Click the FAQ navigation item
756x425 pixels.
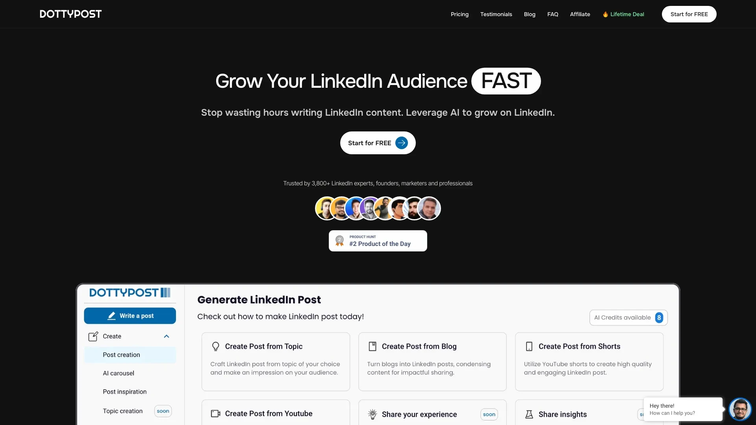[x=552, y=14]
